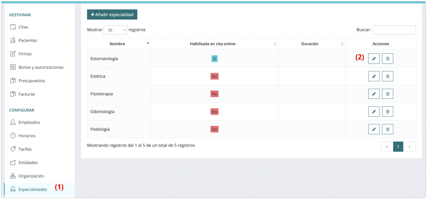Sort table by Nombre column
The width and height of the screenshot is (427, 199).
click(x=118, y=44)
